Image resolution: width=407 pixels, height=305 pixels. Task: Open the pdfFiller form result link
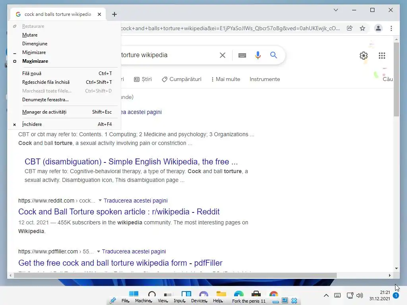click(x=120, y=263)
